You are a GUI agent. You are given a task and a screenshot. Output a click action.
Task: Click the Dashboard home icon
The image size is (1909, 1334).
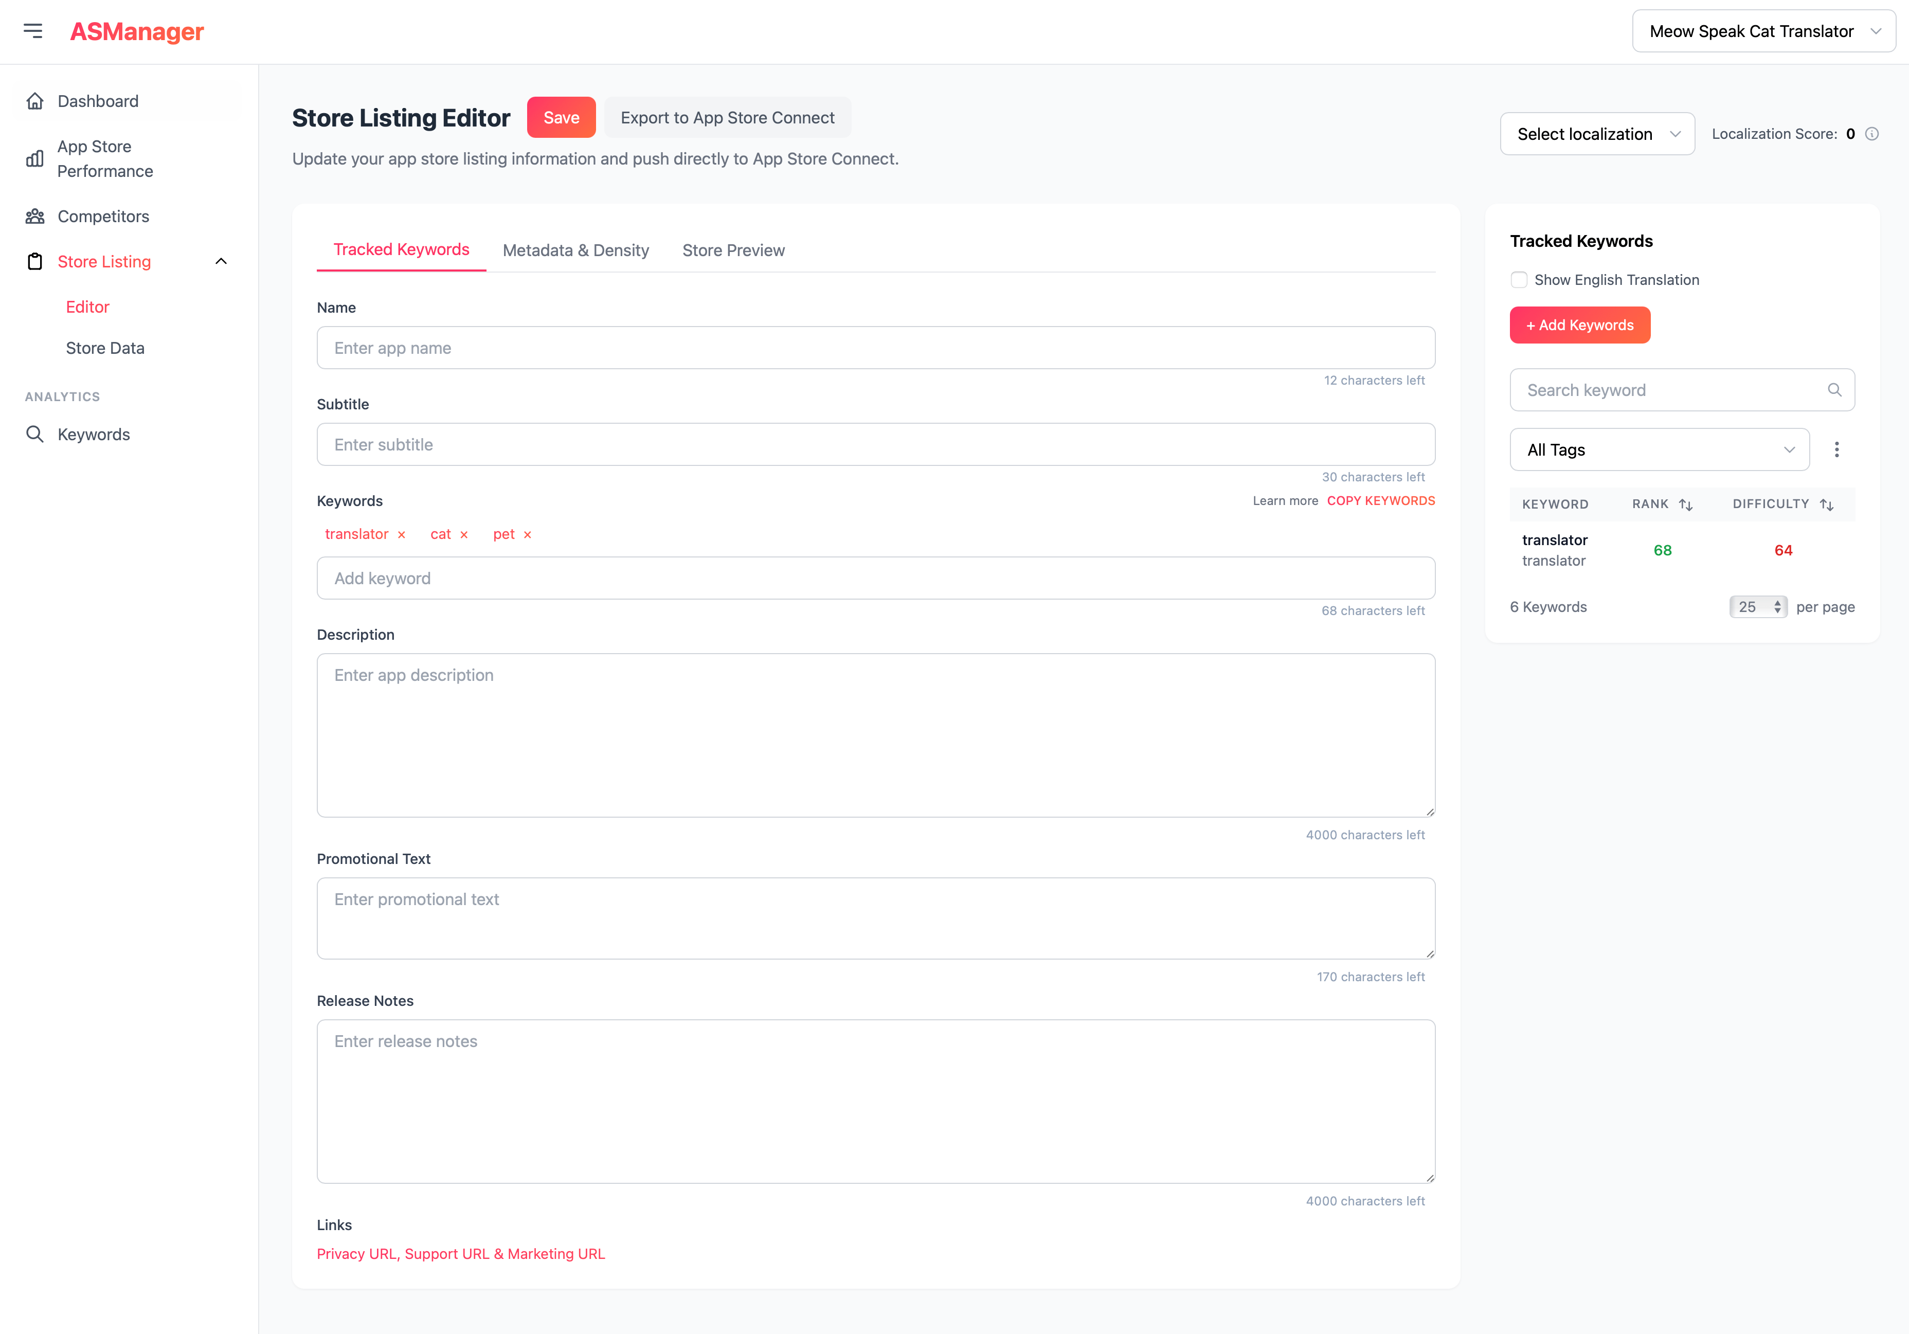click(35, 101)
